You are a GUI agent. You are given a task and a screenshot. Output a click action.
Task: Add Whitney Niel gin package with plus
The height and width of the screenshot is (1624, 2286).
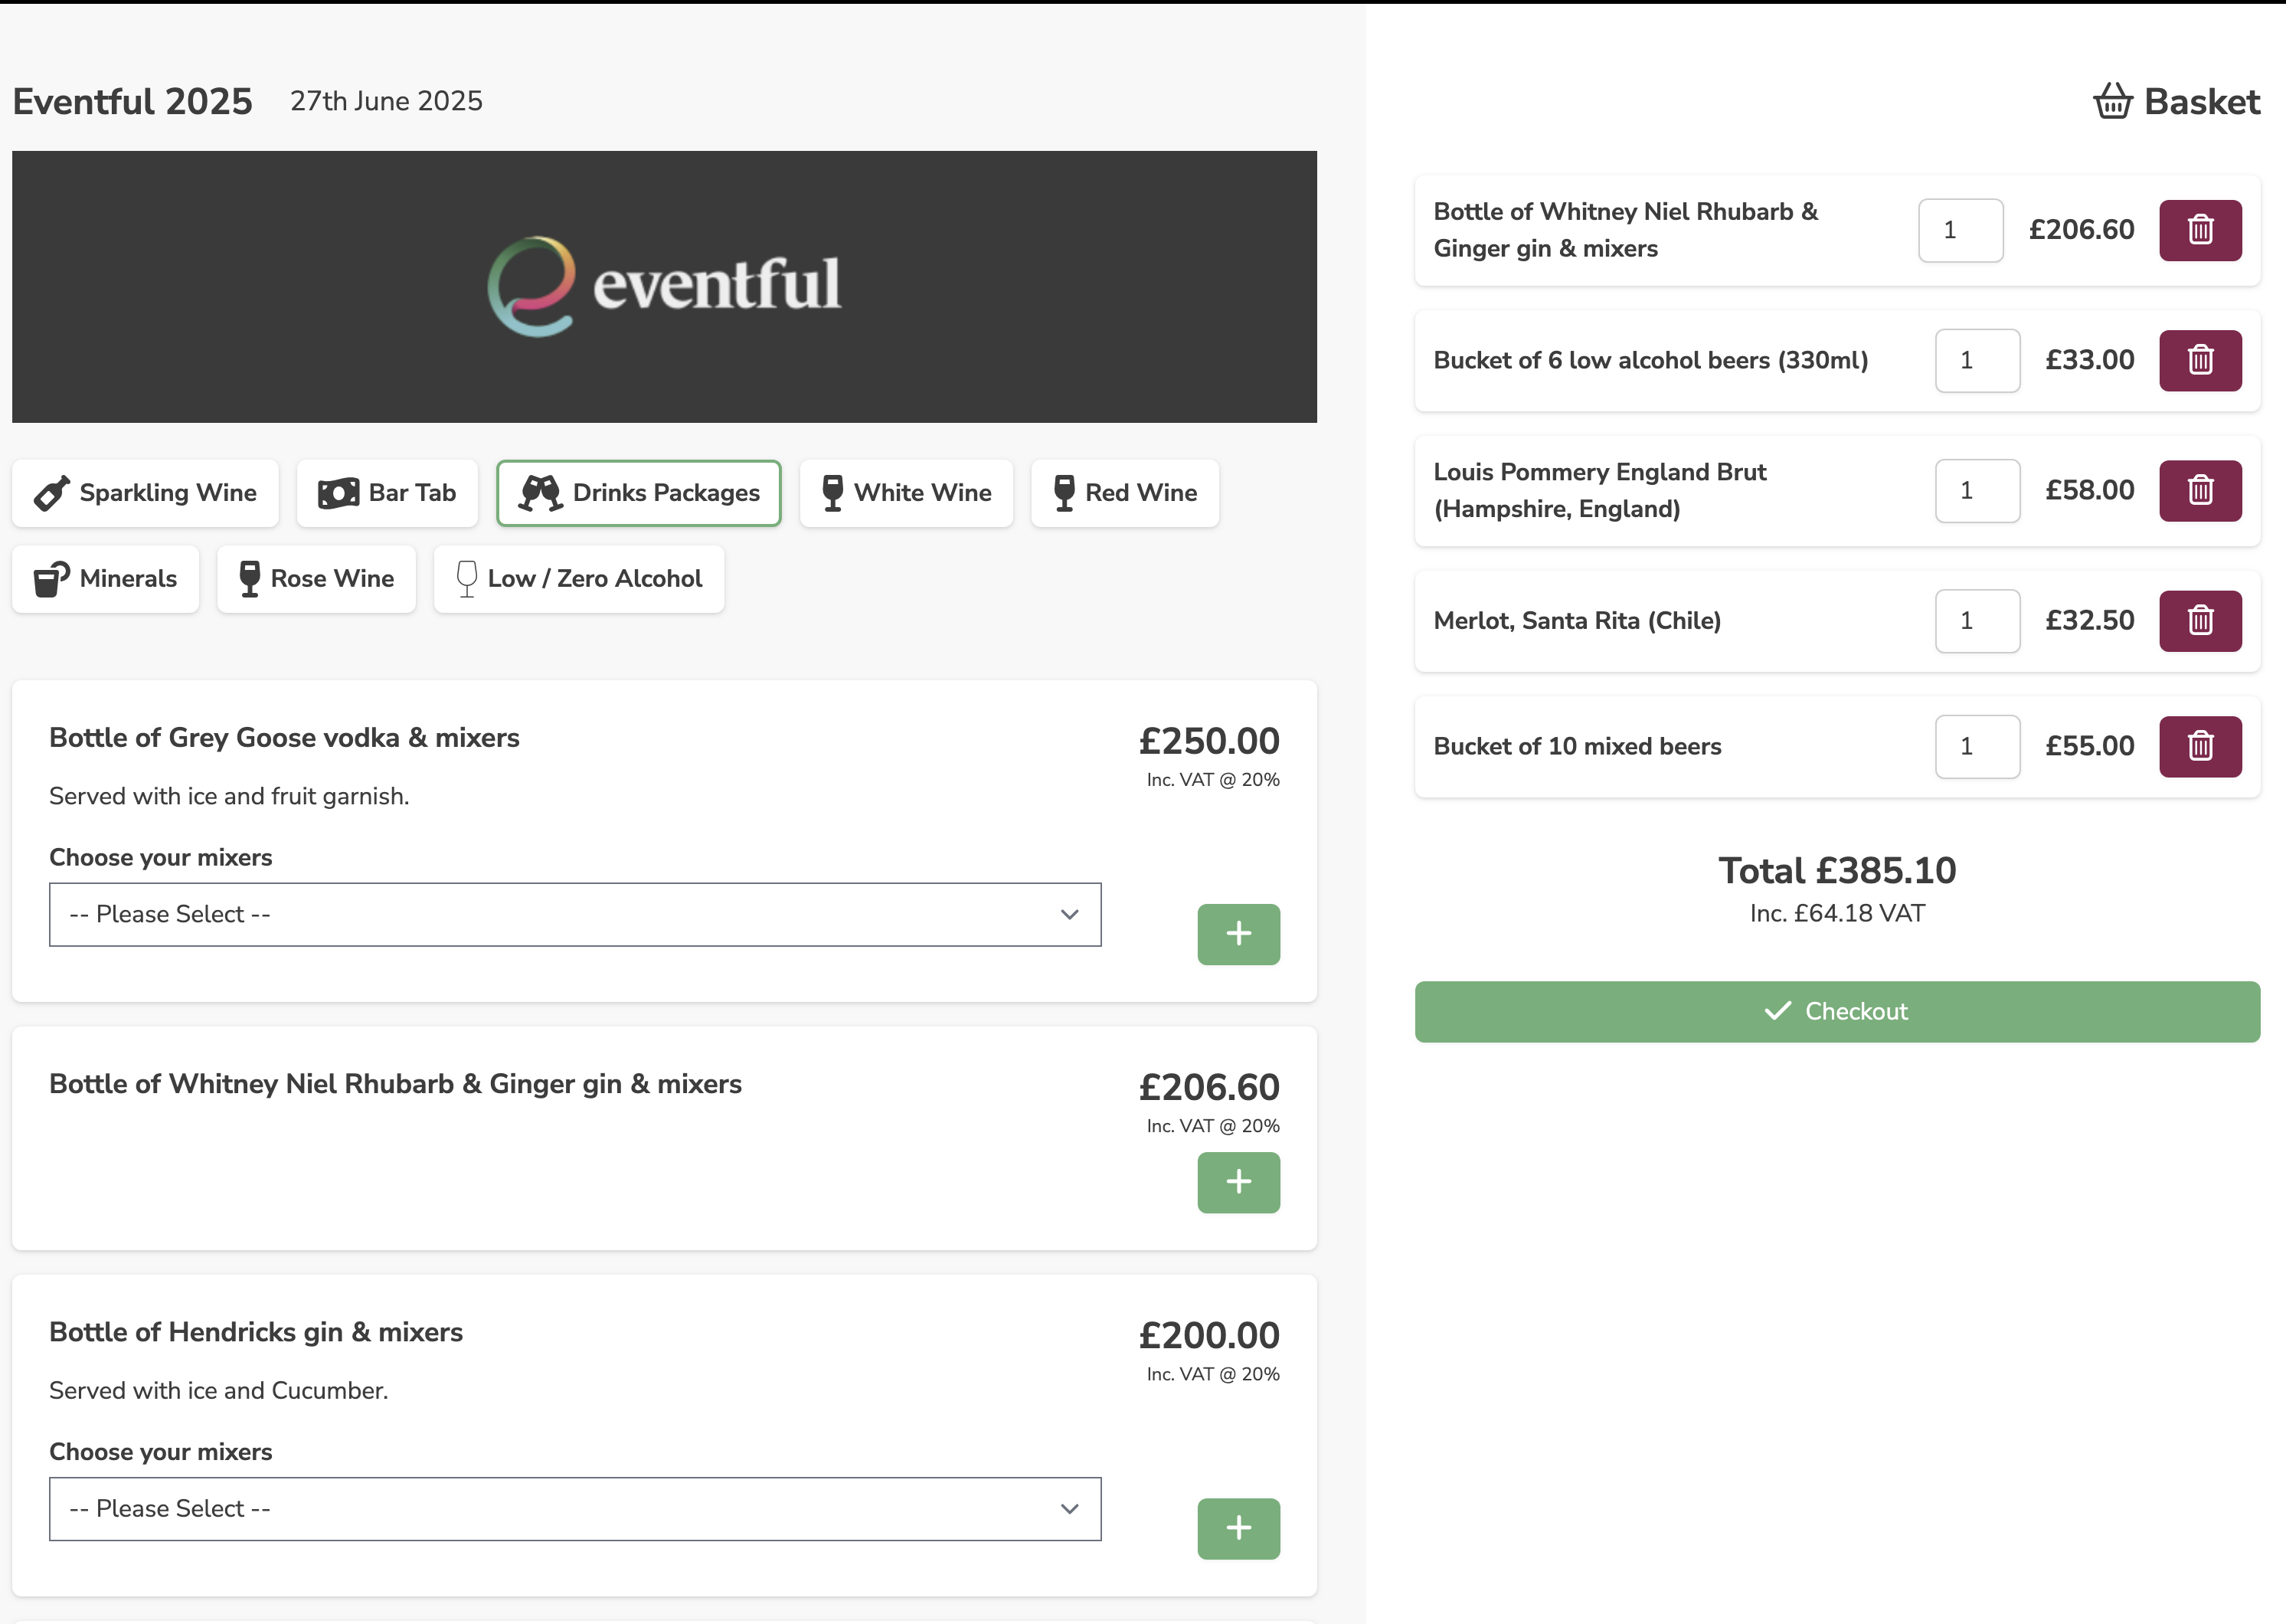(1238, 1182)
